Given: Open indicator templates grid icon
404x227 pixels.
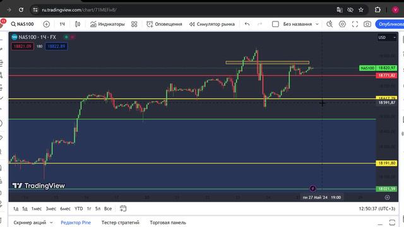Looking at the screenshot, I should click(x=134, y=24).
